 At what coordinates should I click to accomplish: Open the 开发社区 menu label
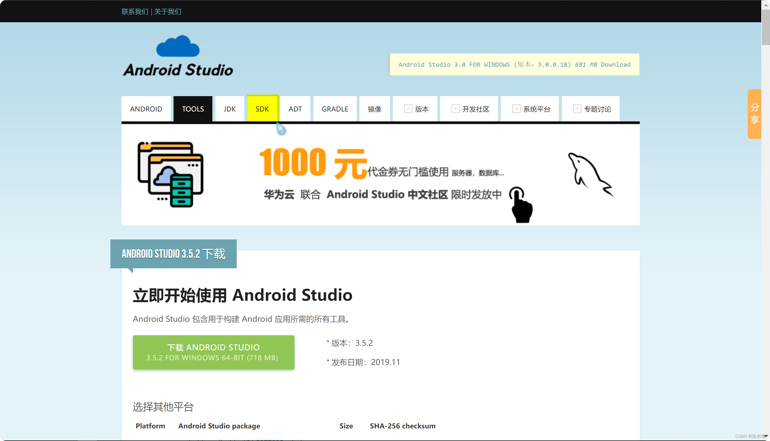point(476,109)
